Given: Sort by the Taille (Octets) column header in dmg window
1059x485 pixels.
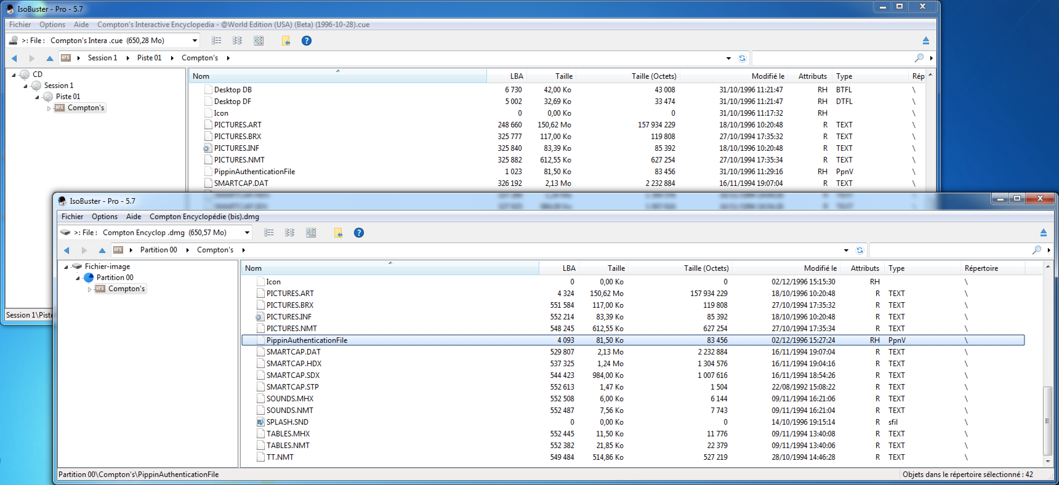Looking at the screenshot, I should [706, 268].
